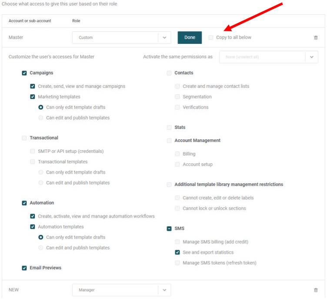
Task: Select Can only edit template drafts under Marketing templates
Action: (41, 107)
